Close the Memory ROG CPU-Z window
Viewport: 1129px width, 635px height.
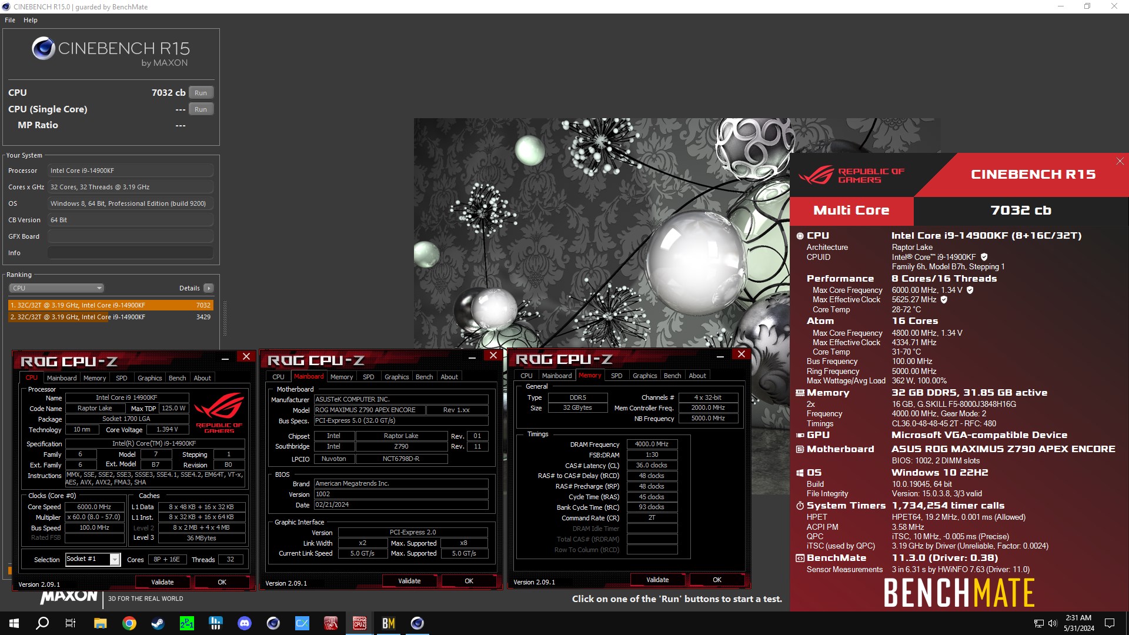tap(741, 354)
